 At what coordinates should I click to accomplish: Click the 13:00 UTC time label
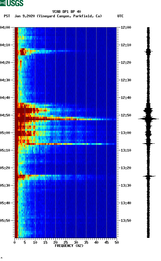point(126,133)
